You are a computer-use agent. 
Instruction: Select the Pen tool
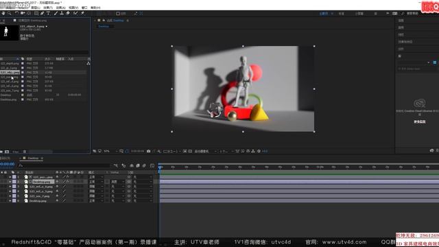[x=42, y=13]
